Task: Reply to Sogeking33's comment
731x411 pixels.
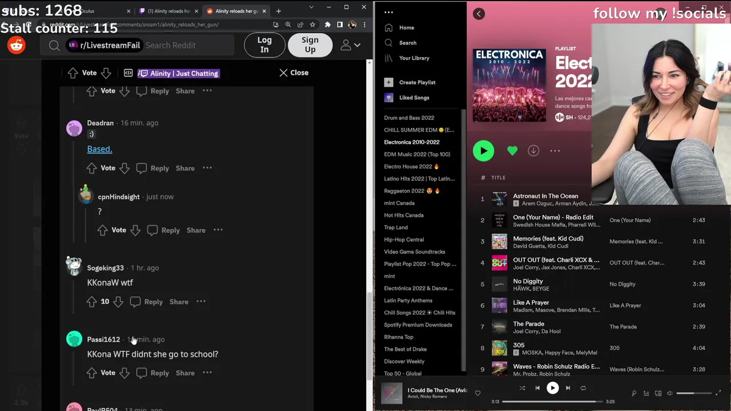Action: pyautogui.click(x=147, y=302)
